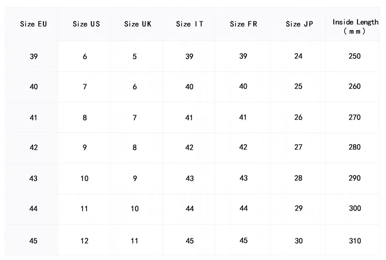Select EU size 45 in first column
Image resolution: width=386 pixels, height=260 pixels.
pos(33,241)
